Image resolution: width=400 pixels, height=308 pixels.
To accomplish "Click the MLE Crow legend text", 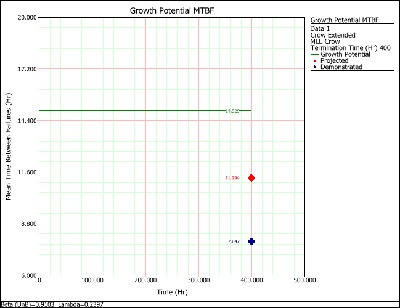I will click(327, 42).
